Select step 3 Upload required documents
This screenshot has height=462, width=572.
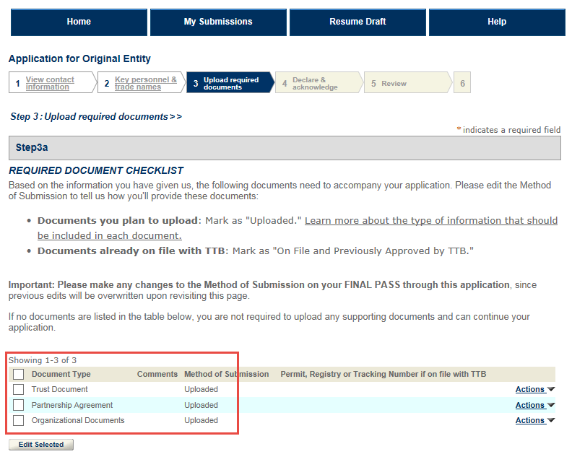230,84
